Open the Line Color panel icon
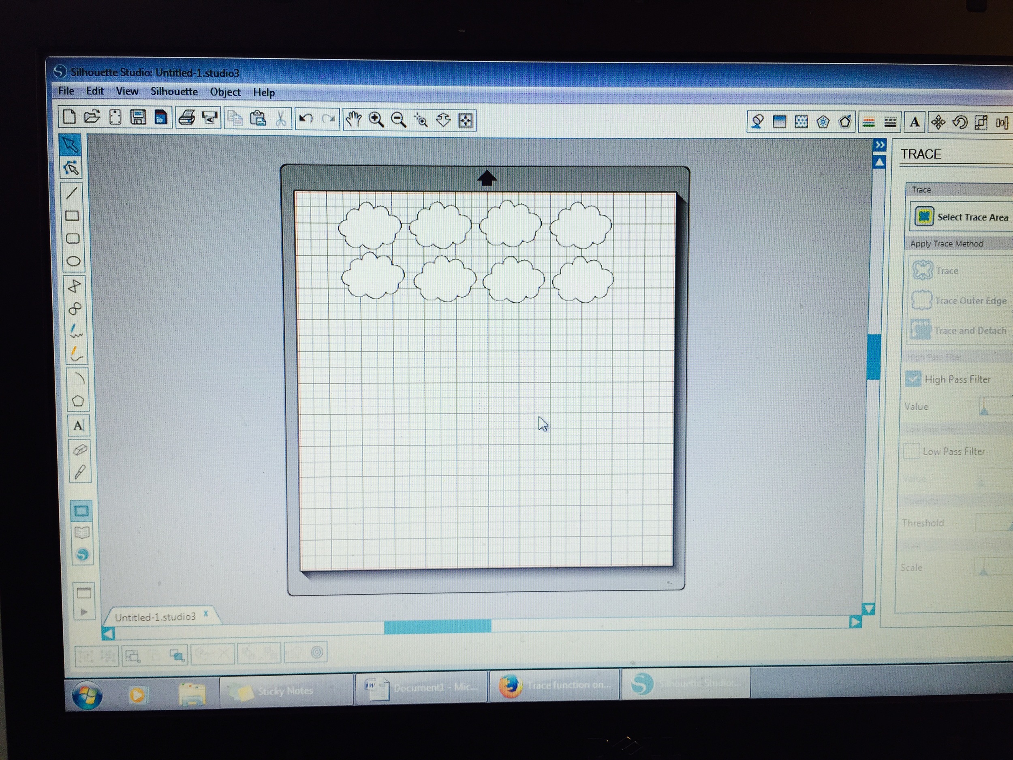This screenshot has height=760, width=1013. [868, 122]
